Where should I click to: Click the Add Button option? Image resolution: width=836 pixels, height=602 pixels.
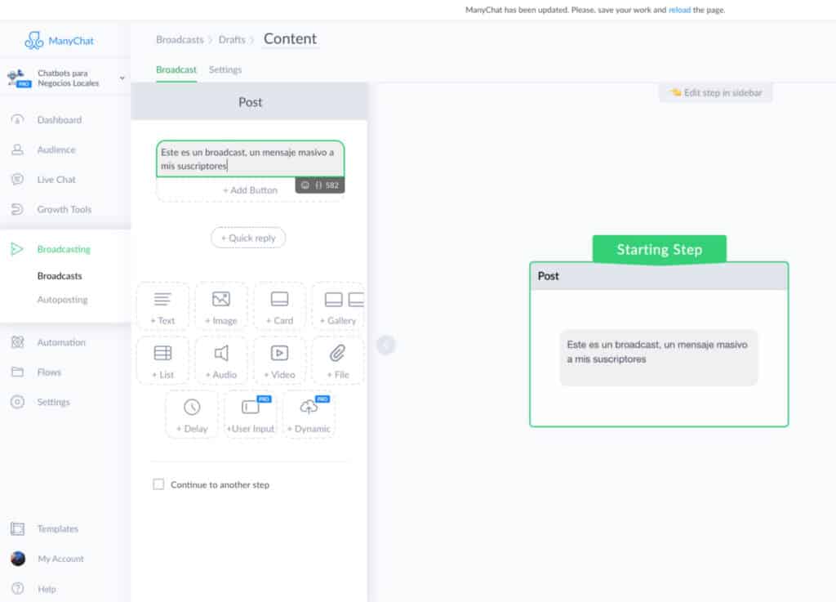coord(250,190)
